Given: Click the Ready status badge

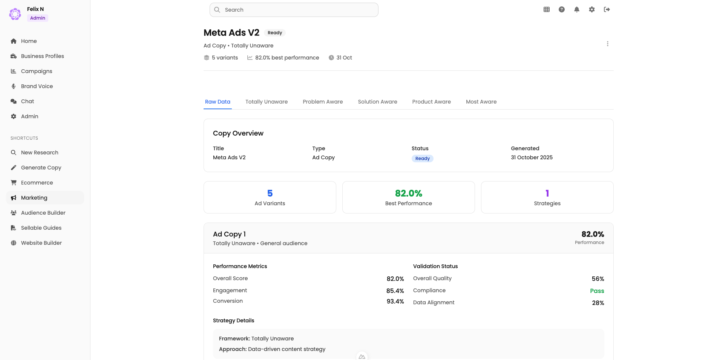Looking at the screenshot, I should 274,33.
